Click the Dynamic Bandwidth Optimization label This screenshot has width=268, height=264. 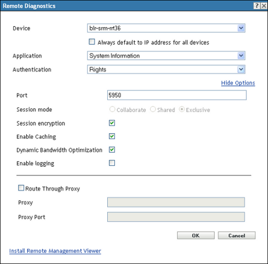(59, 150)
